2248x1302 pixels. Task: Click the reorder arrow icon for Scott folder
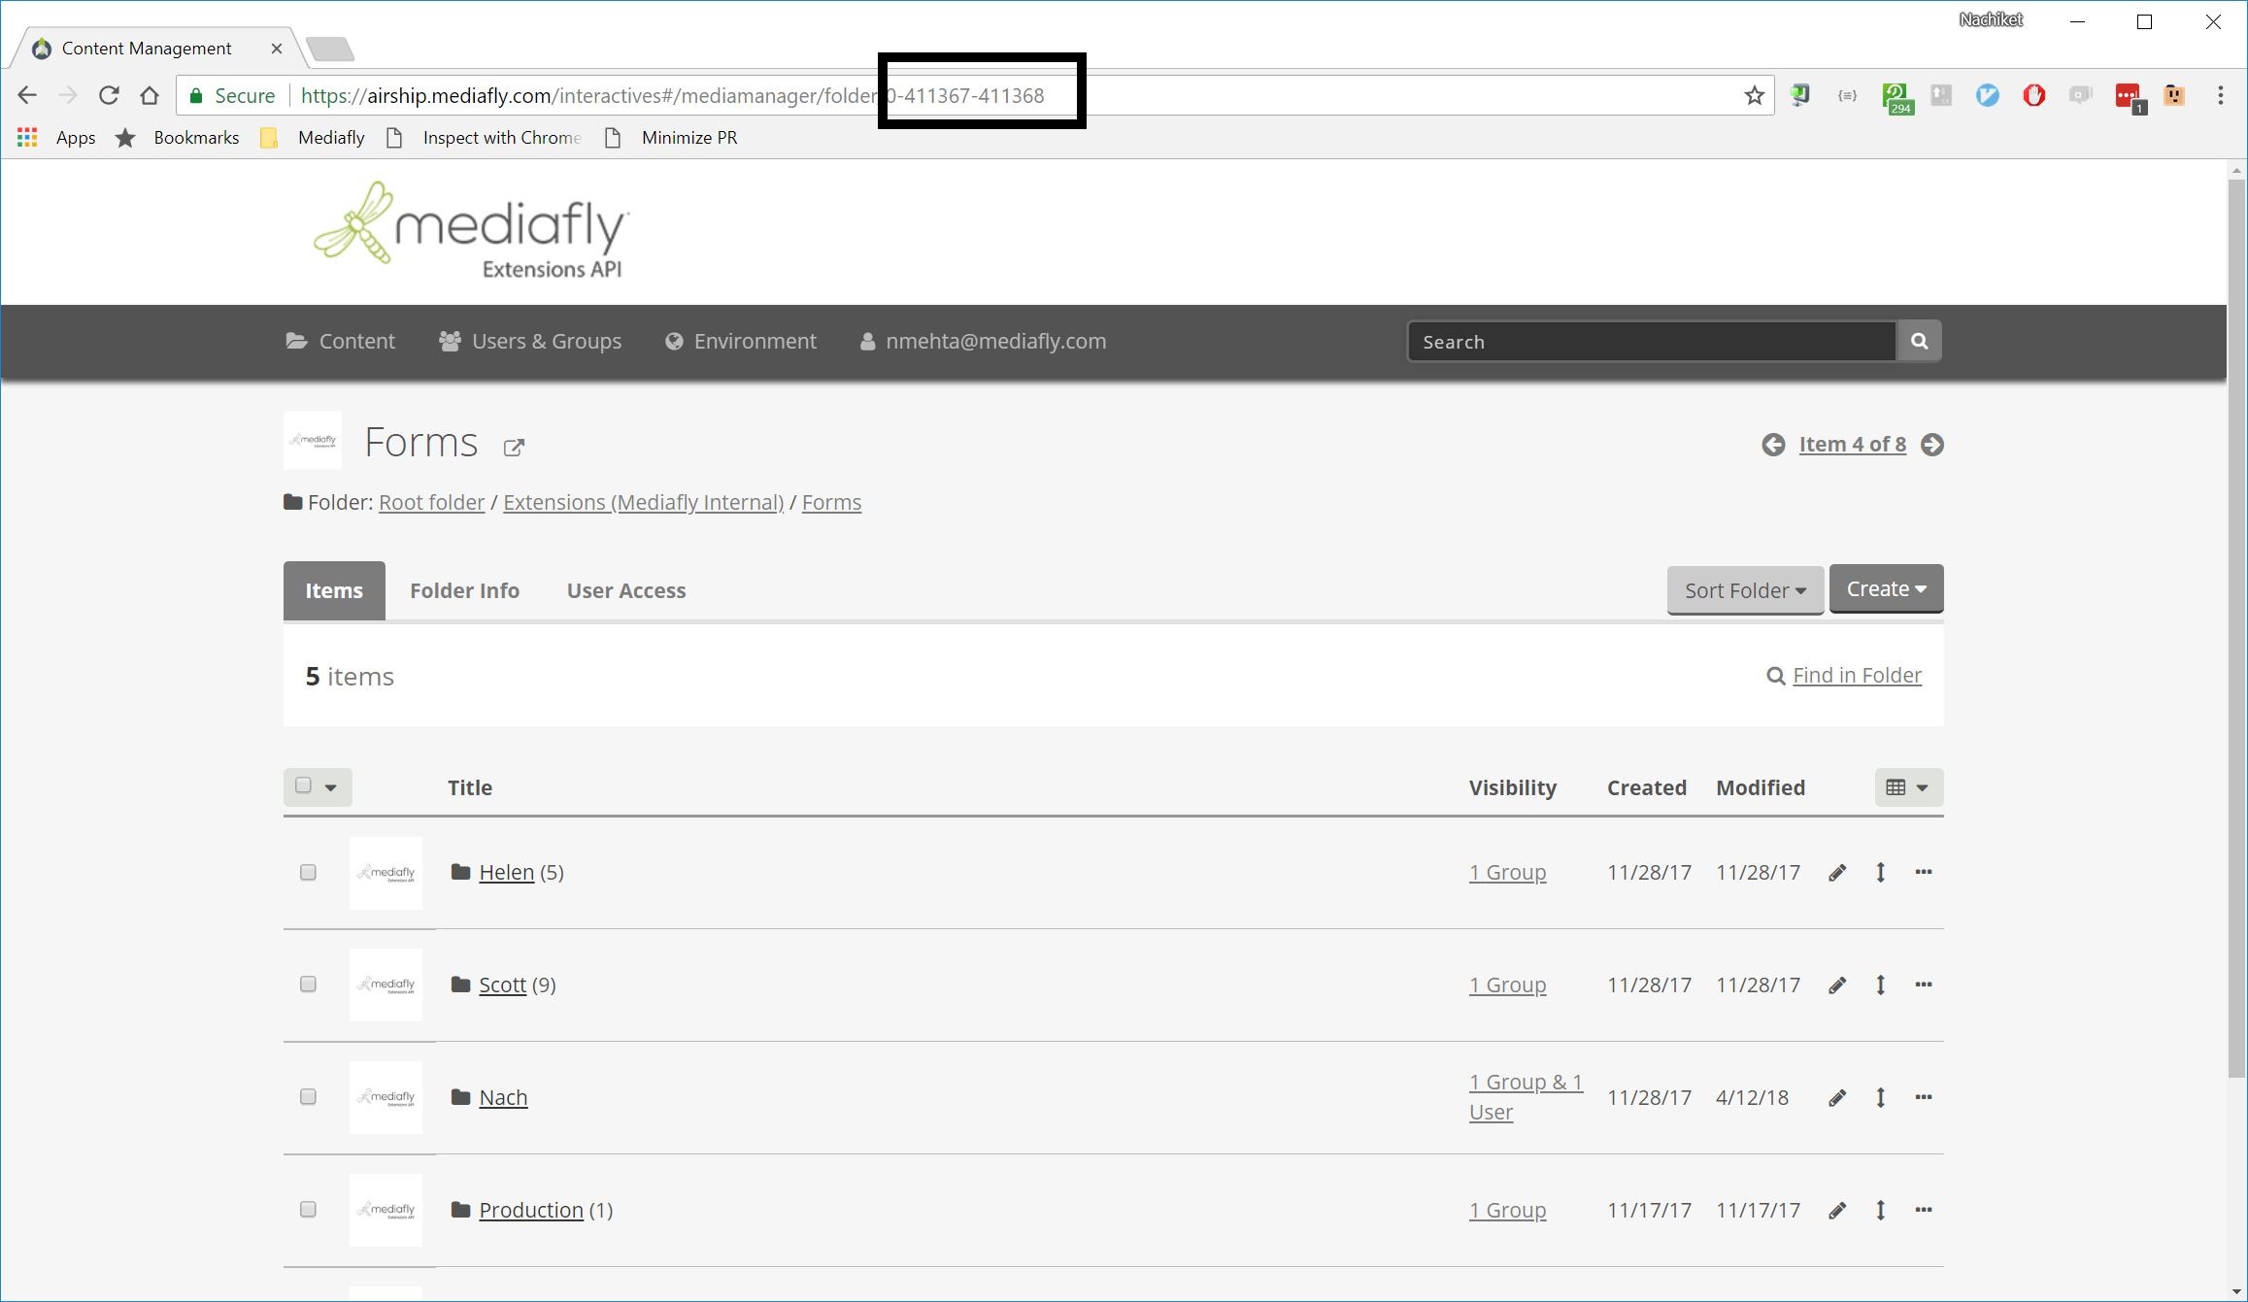1880,985
